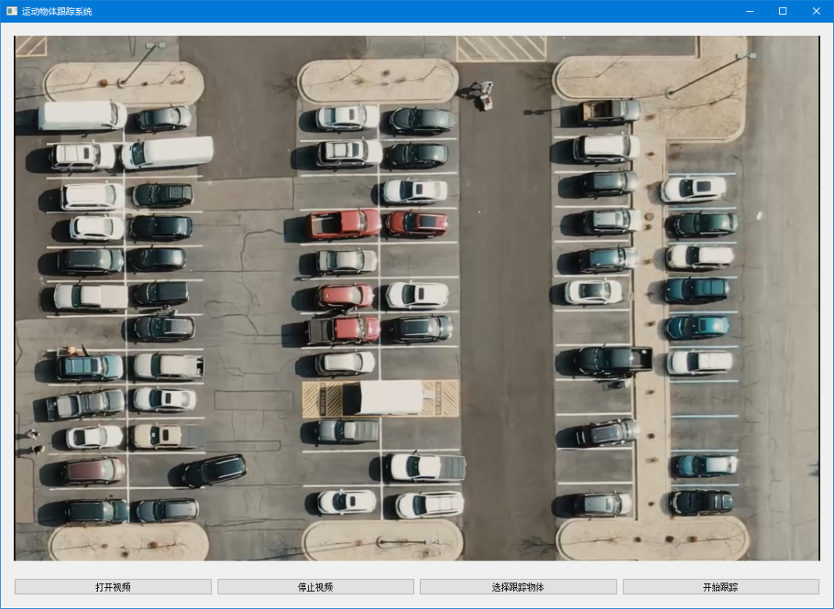This screenshot has width=834, height=609.
Task: Close the 运动物体跟踪系统 window
Action: (816, 11)
